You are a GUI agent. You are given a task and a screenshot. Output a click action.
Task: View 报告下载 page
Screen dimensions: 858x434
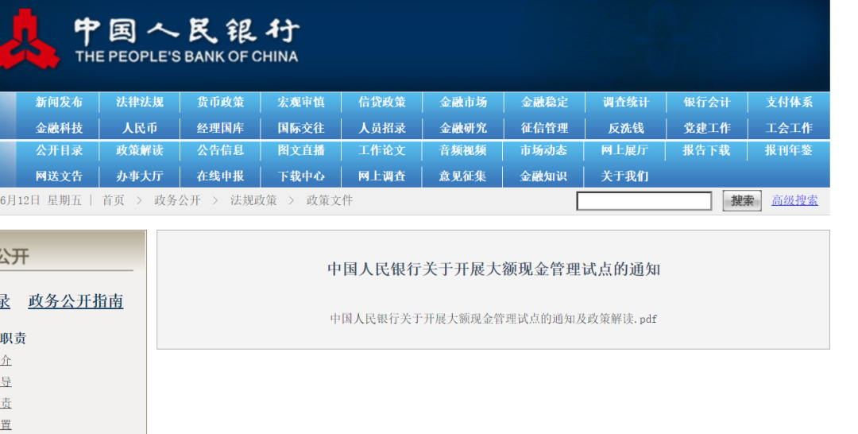[706, 150]
